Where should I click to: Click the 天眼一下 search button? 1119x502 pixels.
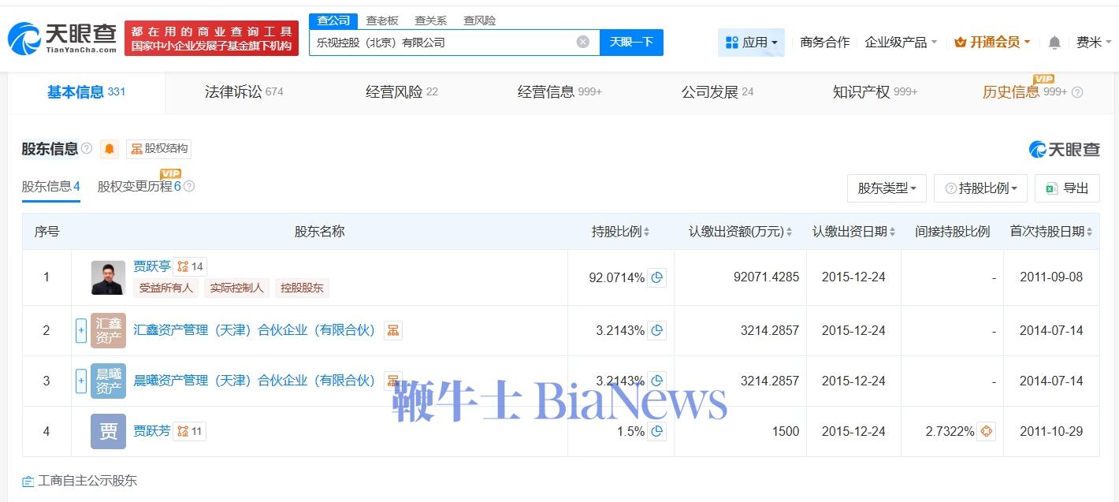(x=631, y=42)
